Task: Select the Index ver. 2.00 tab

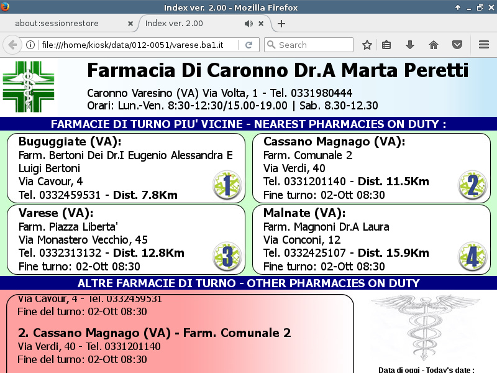Action: (186, 24)
